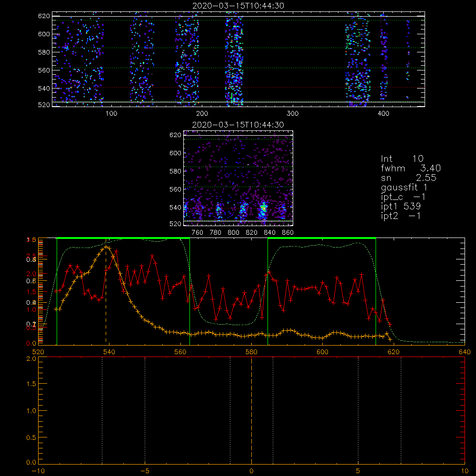Screen dimensions: 476x476
Task: Click the 300 tick label under the top panel
Action: [x=293, y=114]
